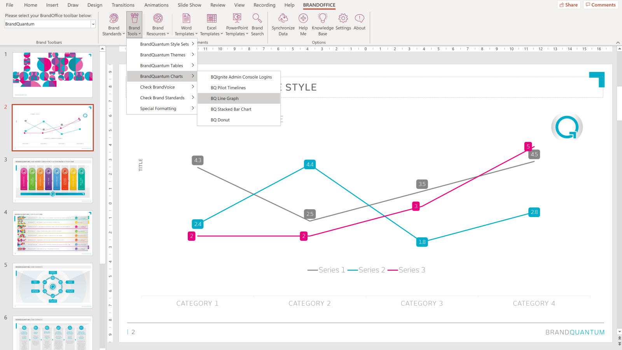Open the BrandQuantum toolbar selector dropdown
Image resolution: width=622 pixels, height=350 pixels.
click(x=93, y=24)
